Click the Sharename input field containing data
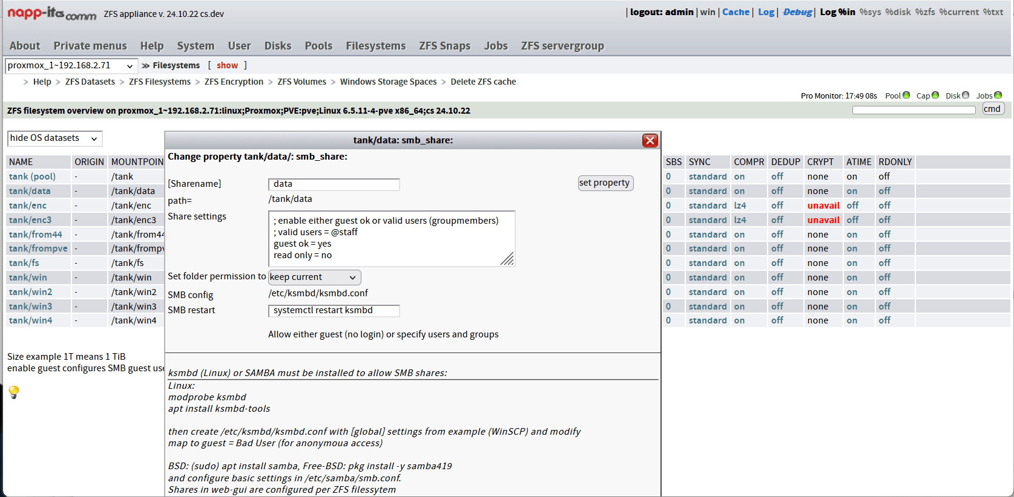Viewport: 1014px width, 497px height. pos(334,184)
